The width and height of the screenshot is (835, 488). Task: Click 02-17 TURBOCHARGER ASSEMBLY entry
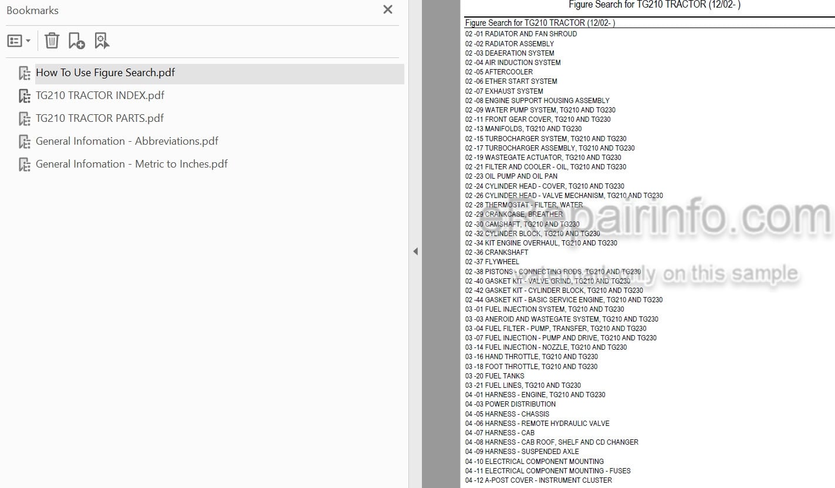pos(550,148)
